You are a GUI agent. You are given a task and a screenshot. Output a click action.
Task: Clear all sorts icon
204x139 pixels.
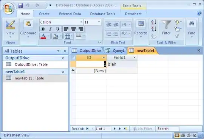point(153,36)
